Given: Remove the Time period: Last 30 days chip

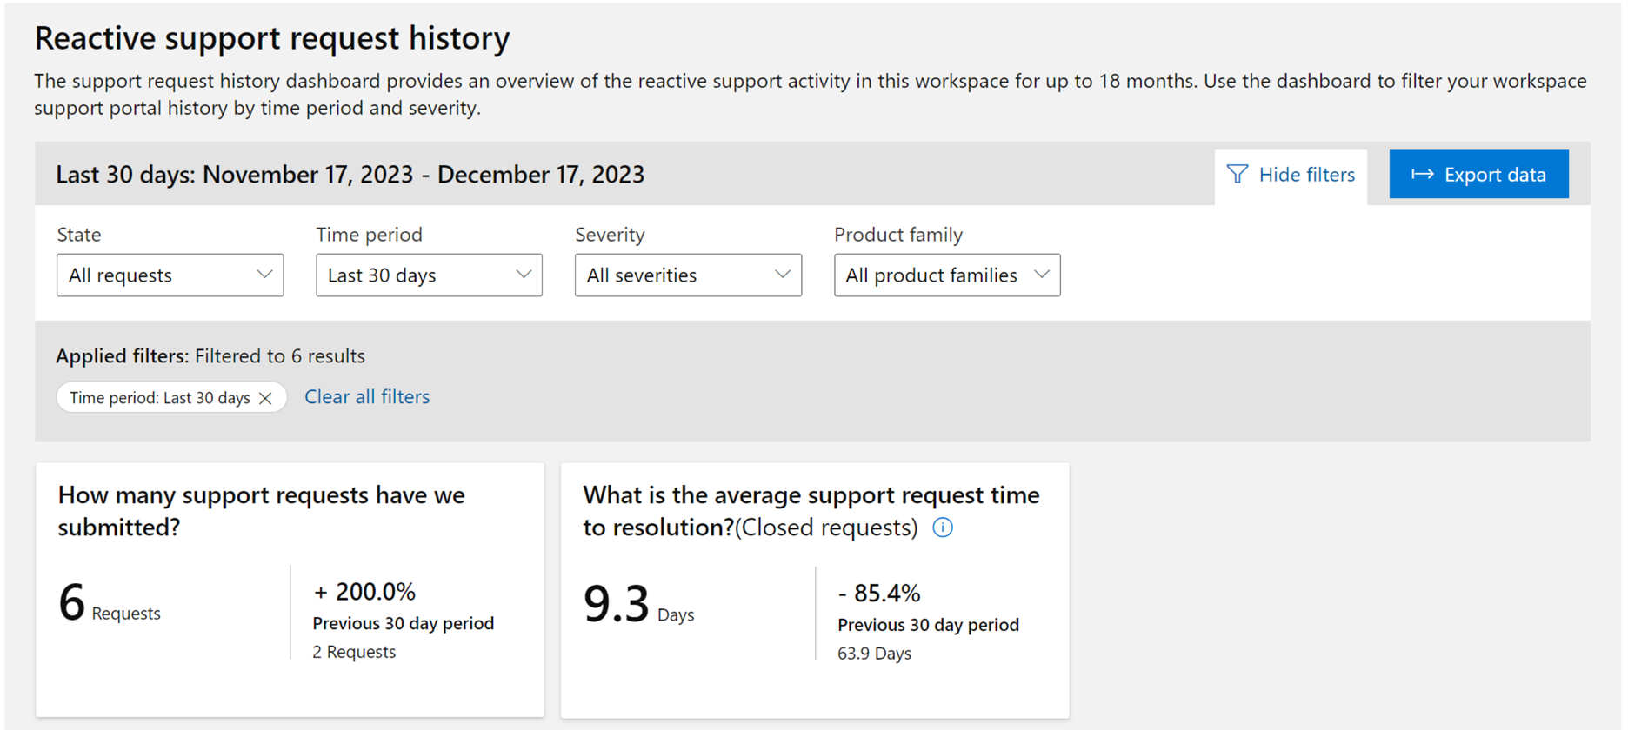Looking at the screenshot, I should tap(266, 398).
